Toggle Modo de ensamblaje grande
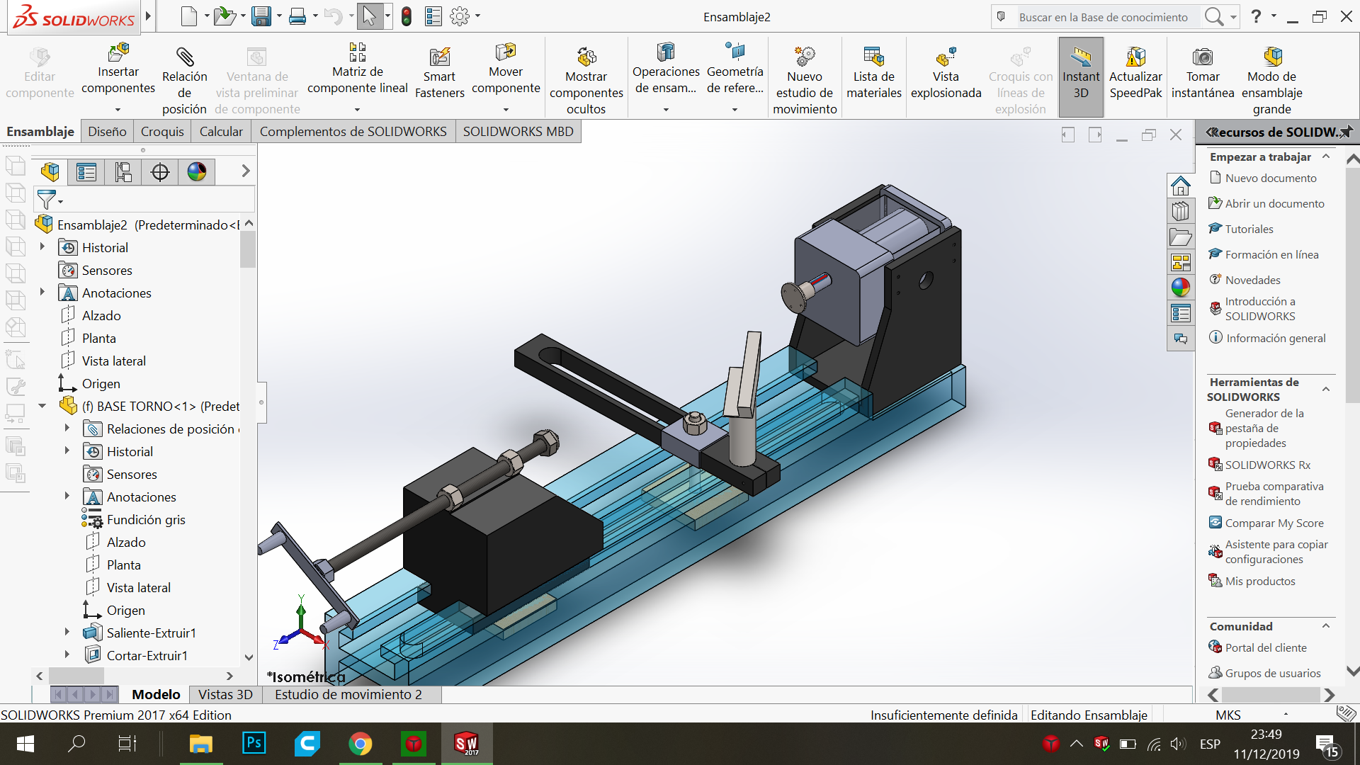The image size is (1360, 765). coord(1271,78)
